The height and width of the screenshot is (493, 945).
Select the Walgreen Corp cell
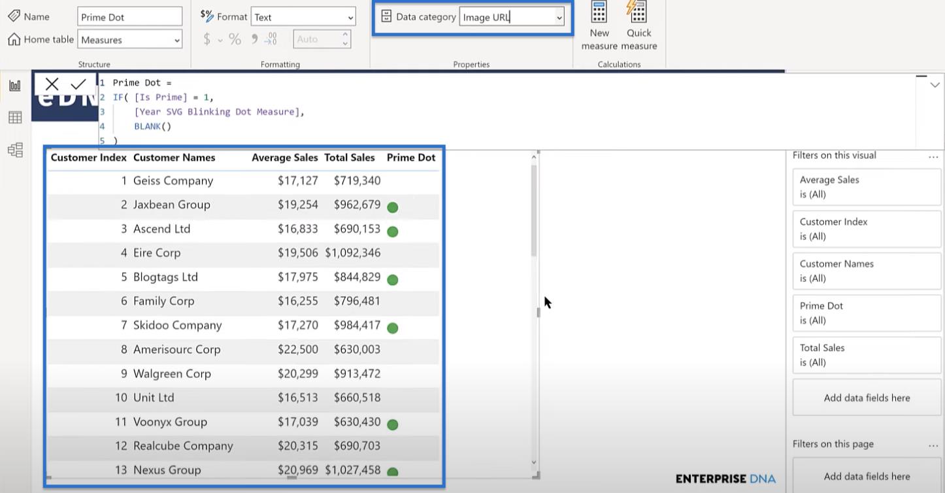point(172,374)
